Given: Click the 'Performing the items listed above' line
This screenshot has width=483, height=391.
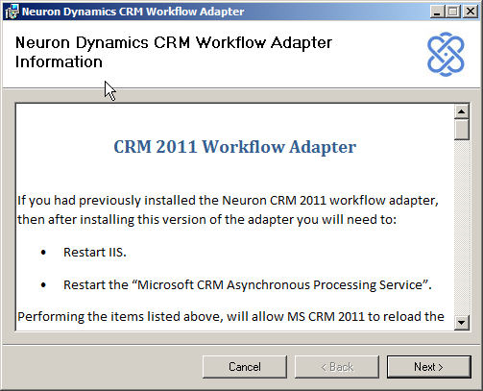Looking at the screenshot, I should click(230, 317).
